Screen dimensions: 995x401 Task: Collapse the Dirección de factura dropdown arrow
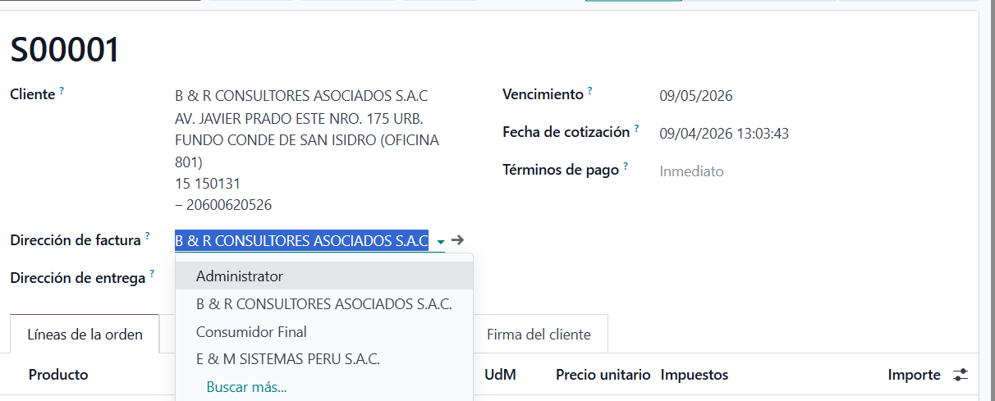(x=441, y=242)
